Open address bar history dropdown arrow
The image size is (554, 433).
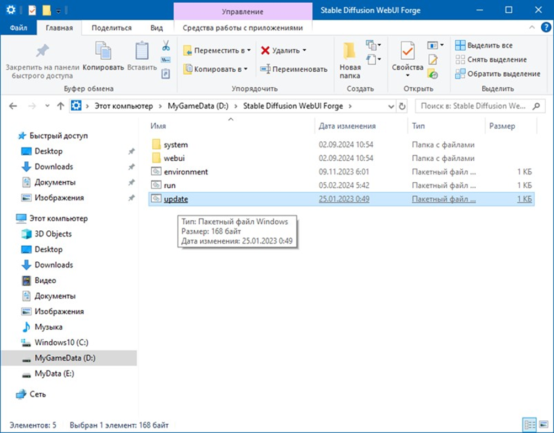pos(391,106)
